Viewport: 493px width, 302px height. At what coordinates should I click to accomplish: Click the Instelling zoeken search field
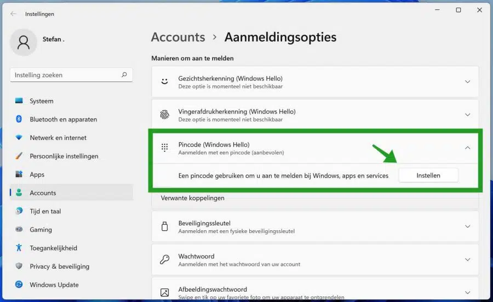[x=71, y=75]
